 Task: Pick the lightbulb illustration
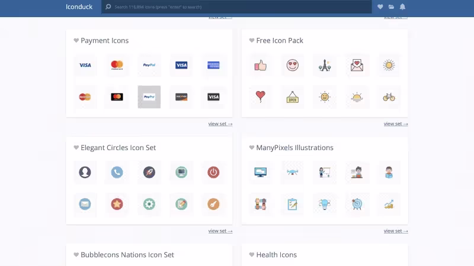click(x=324, y=204)
